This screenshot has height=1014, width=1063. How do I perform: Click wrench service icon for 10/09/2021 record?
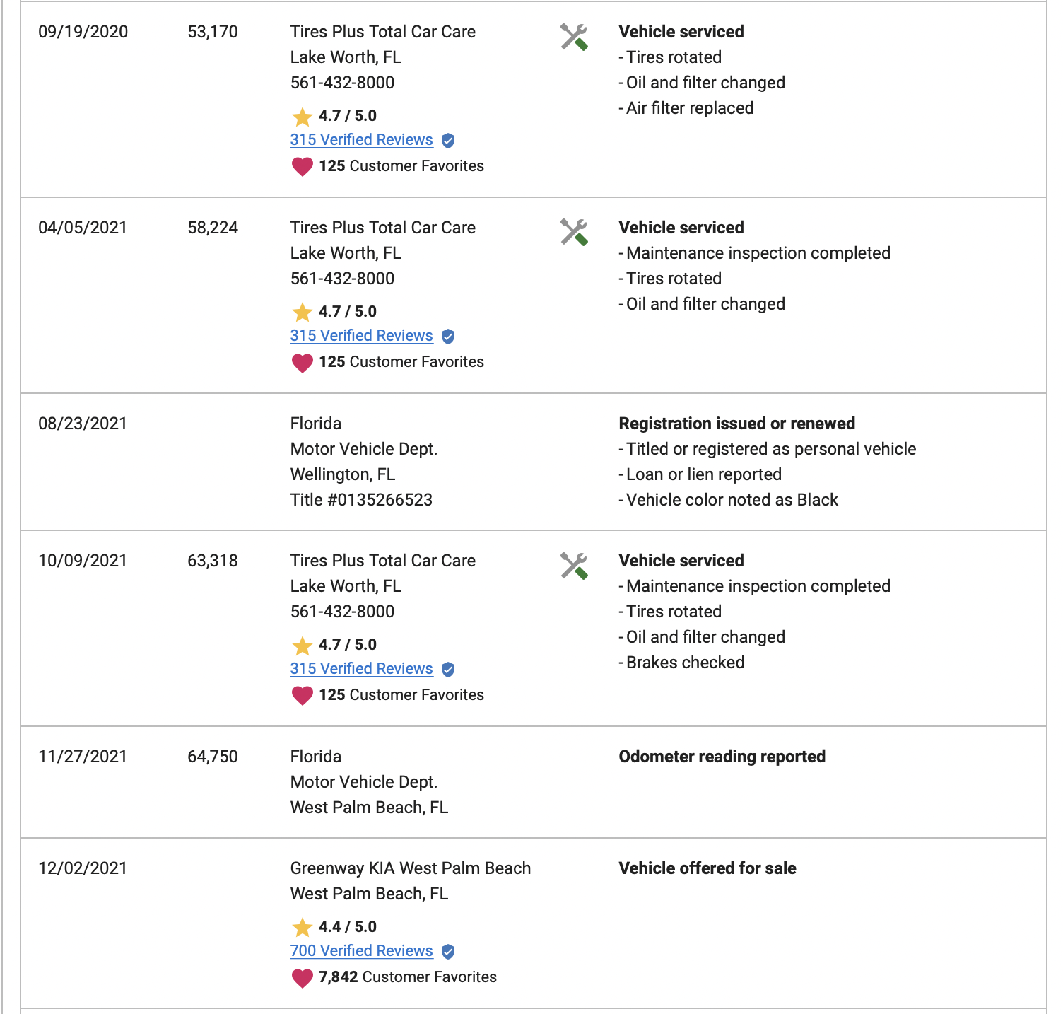coord(574,566)
